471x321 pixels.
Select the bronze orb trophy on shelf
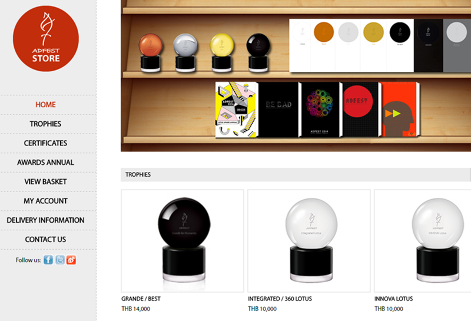[x=150, y=52]
